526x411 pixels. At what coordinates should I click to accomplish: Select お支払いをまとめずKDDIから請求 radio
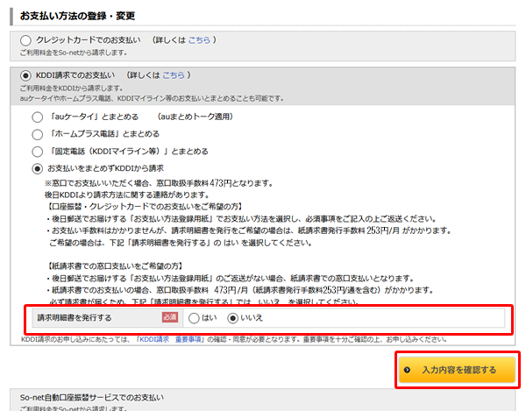[37, 168]
